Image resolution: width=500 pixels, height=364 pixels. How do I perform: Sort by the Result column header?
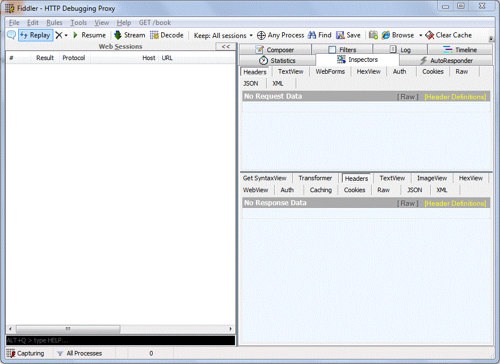[45, 58]
